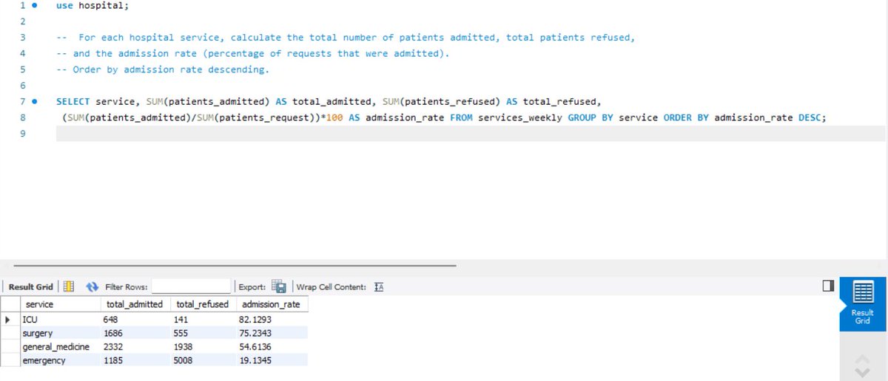Viewport: 888px width, 381px height.
Task: Click the SELECT keyword on line 7
Action: coord(73,101)
